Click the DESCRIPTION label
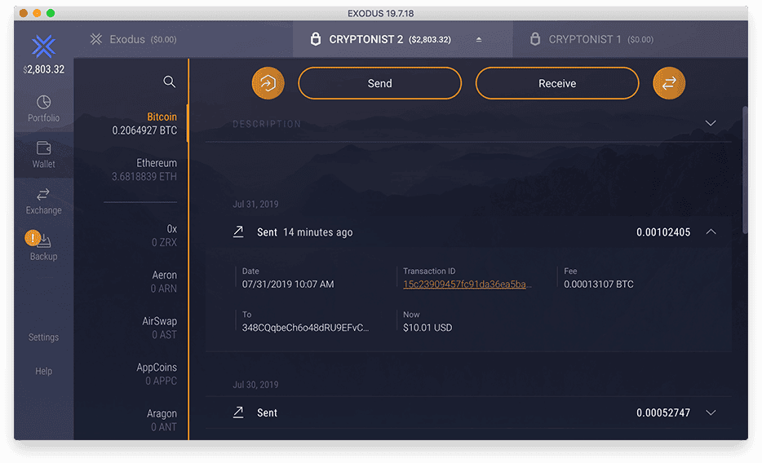This screenshot has height=463, width=762. coord(266,124)
